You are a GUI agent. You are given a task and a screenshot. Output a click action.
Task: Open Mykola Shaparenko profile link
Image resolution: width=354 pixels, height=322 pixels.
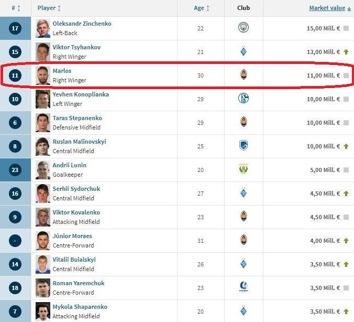pos(80,307)
